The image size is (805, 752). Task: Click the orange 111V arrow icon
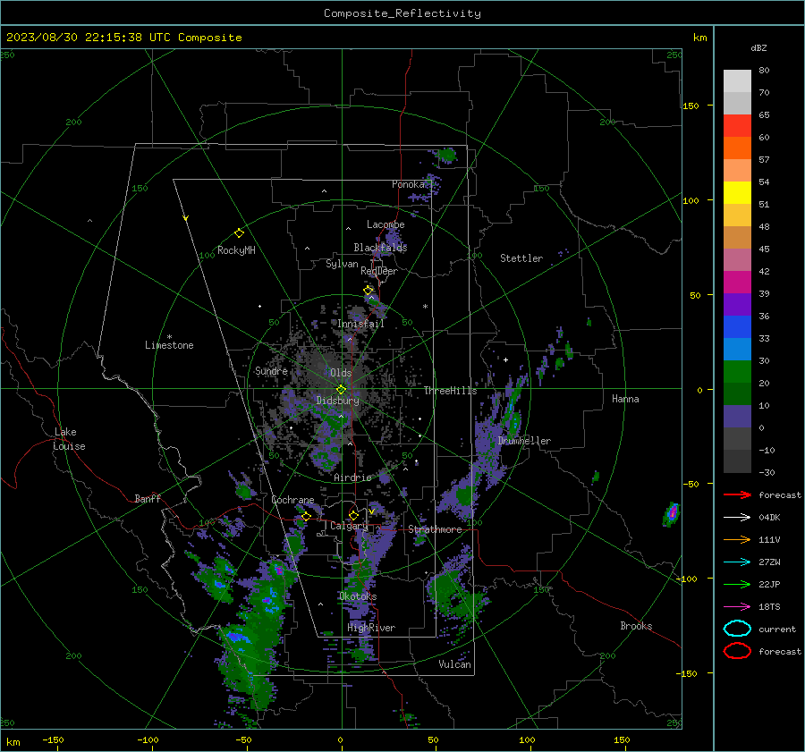pyautogui.click(x=737, y=539)
